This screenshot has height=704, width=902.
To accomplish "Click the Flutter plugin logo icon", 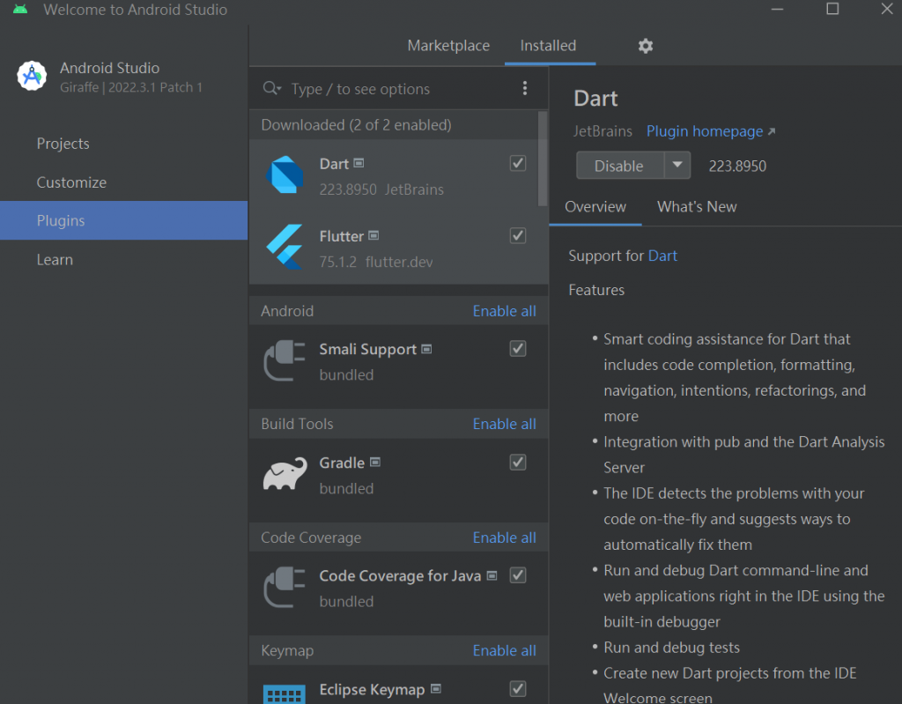I will 285,247.
